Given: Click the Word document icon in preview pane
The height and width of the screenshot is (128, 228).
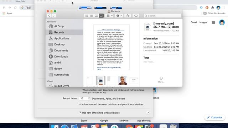Looking at the screenshot, I should click(x=147, y=27).
